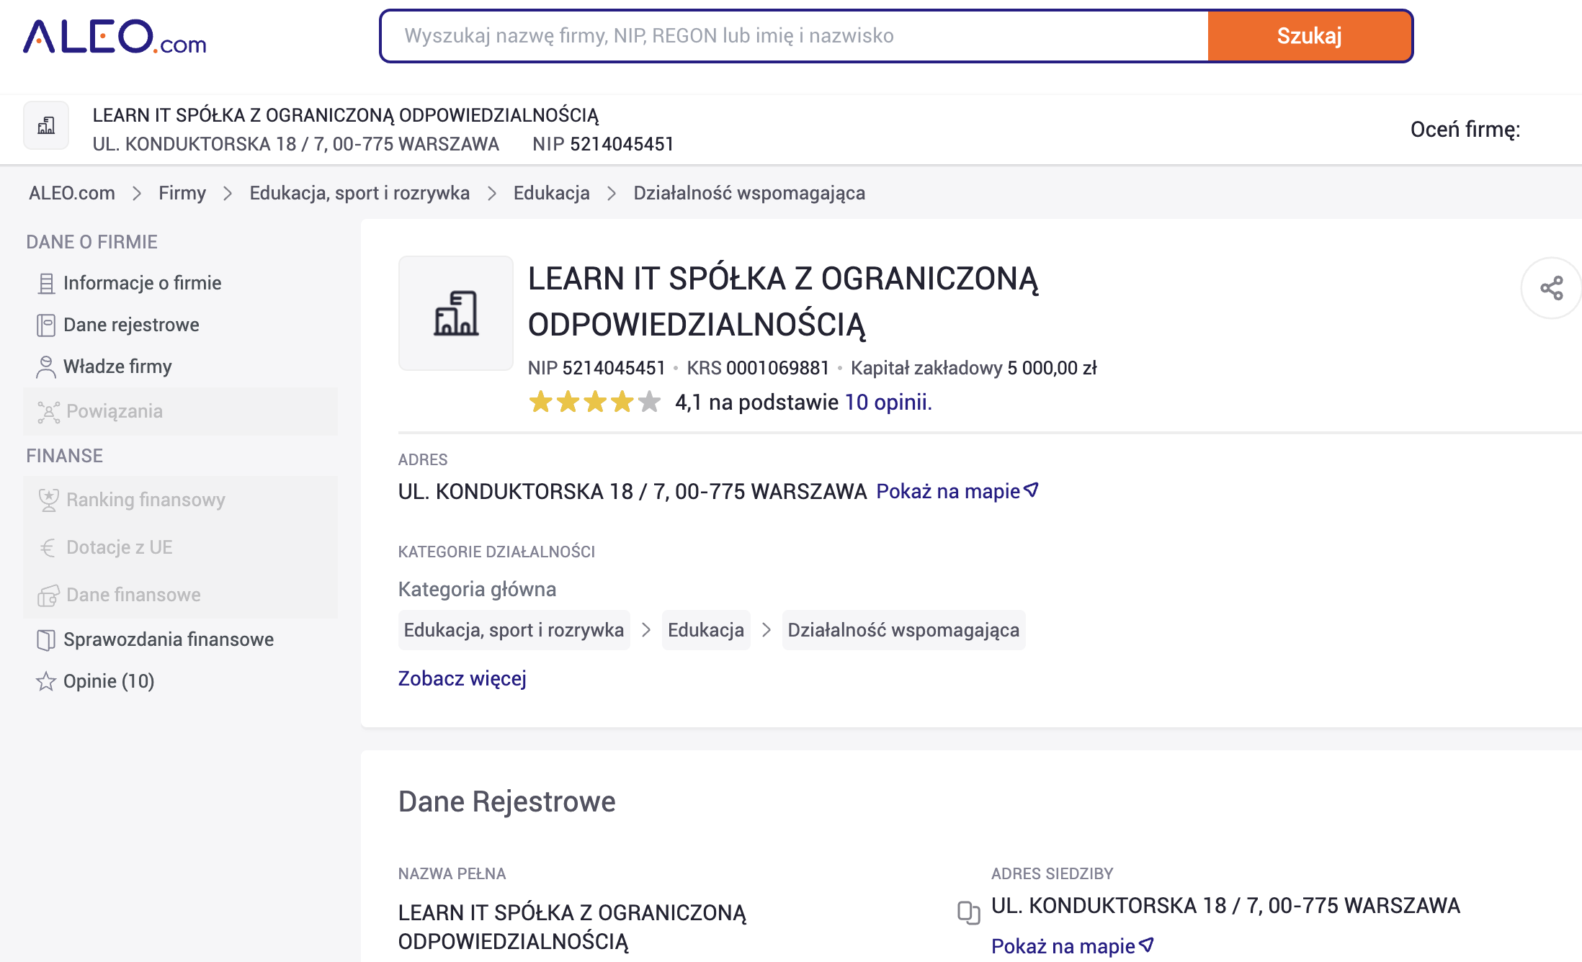Open Edukacja breadcrumb link
The height and width of the screenshot is (962, 1582).
(552, 193)
